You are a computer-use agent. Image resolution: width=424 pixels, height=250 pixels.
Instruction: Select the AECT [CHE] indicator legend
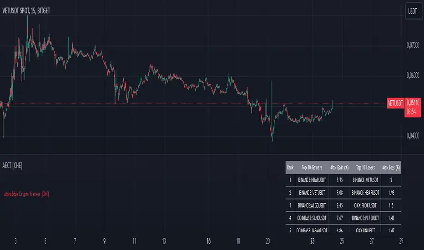tap(11, 166)
